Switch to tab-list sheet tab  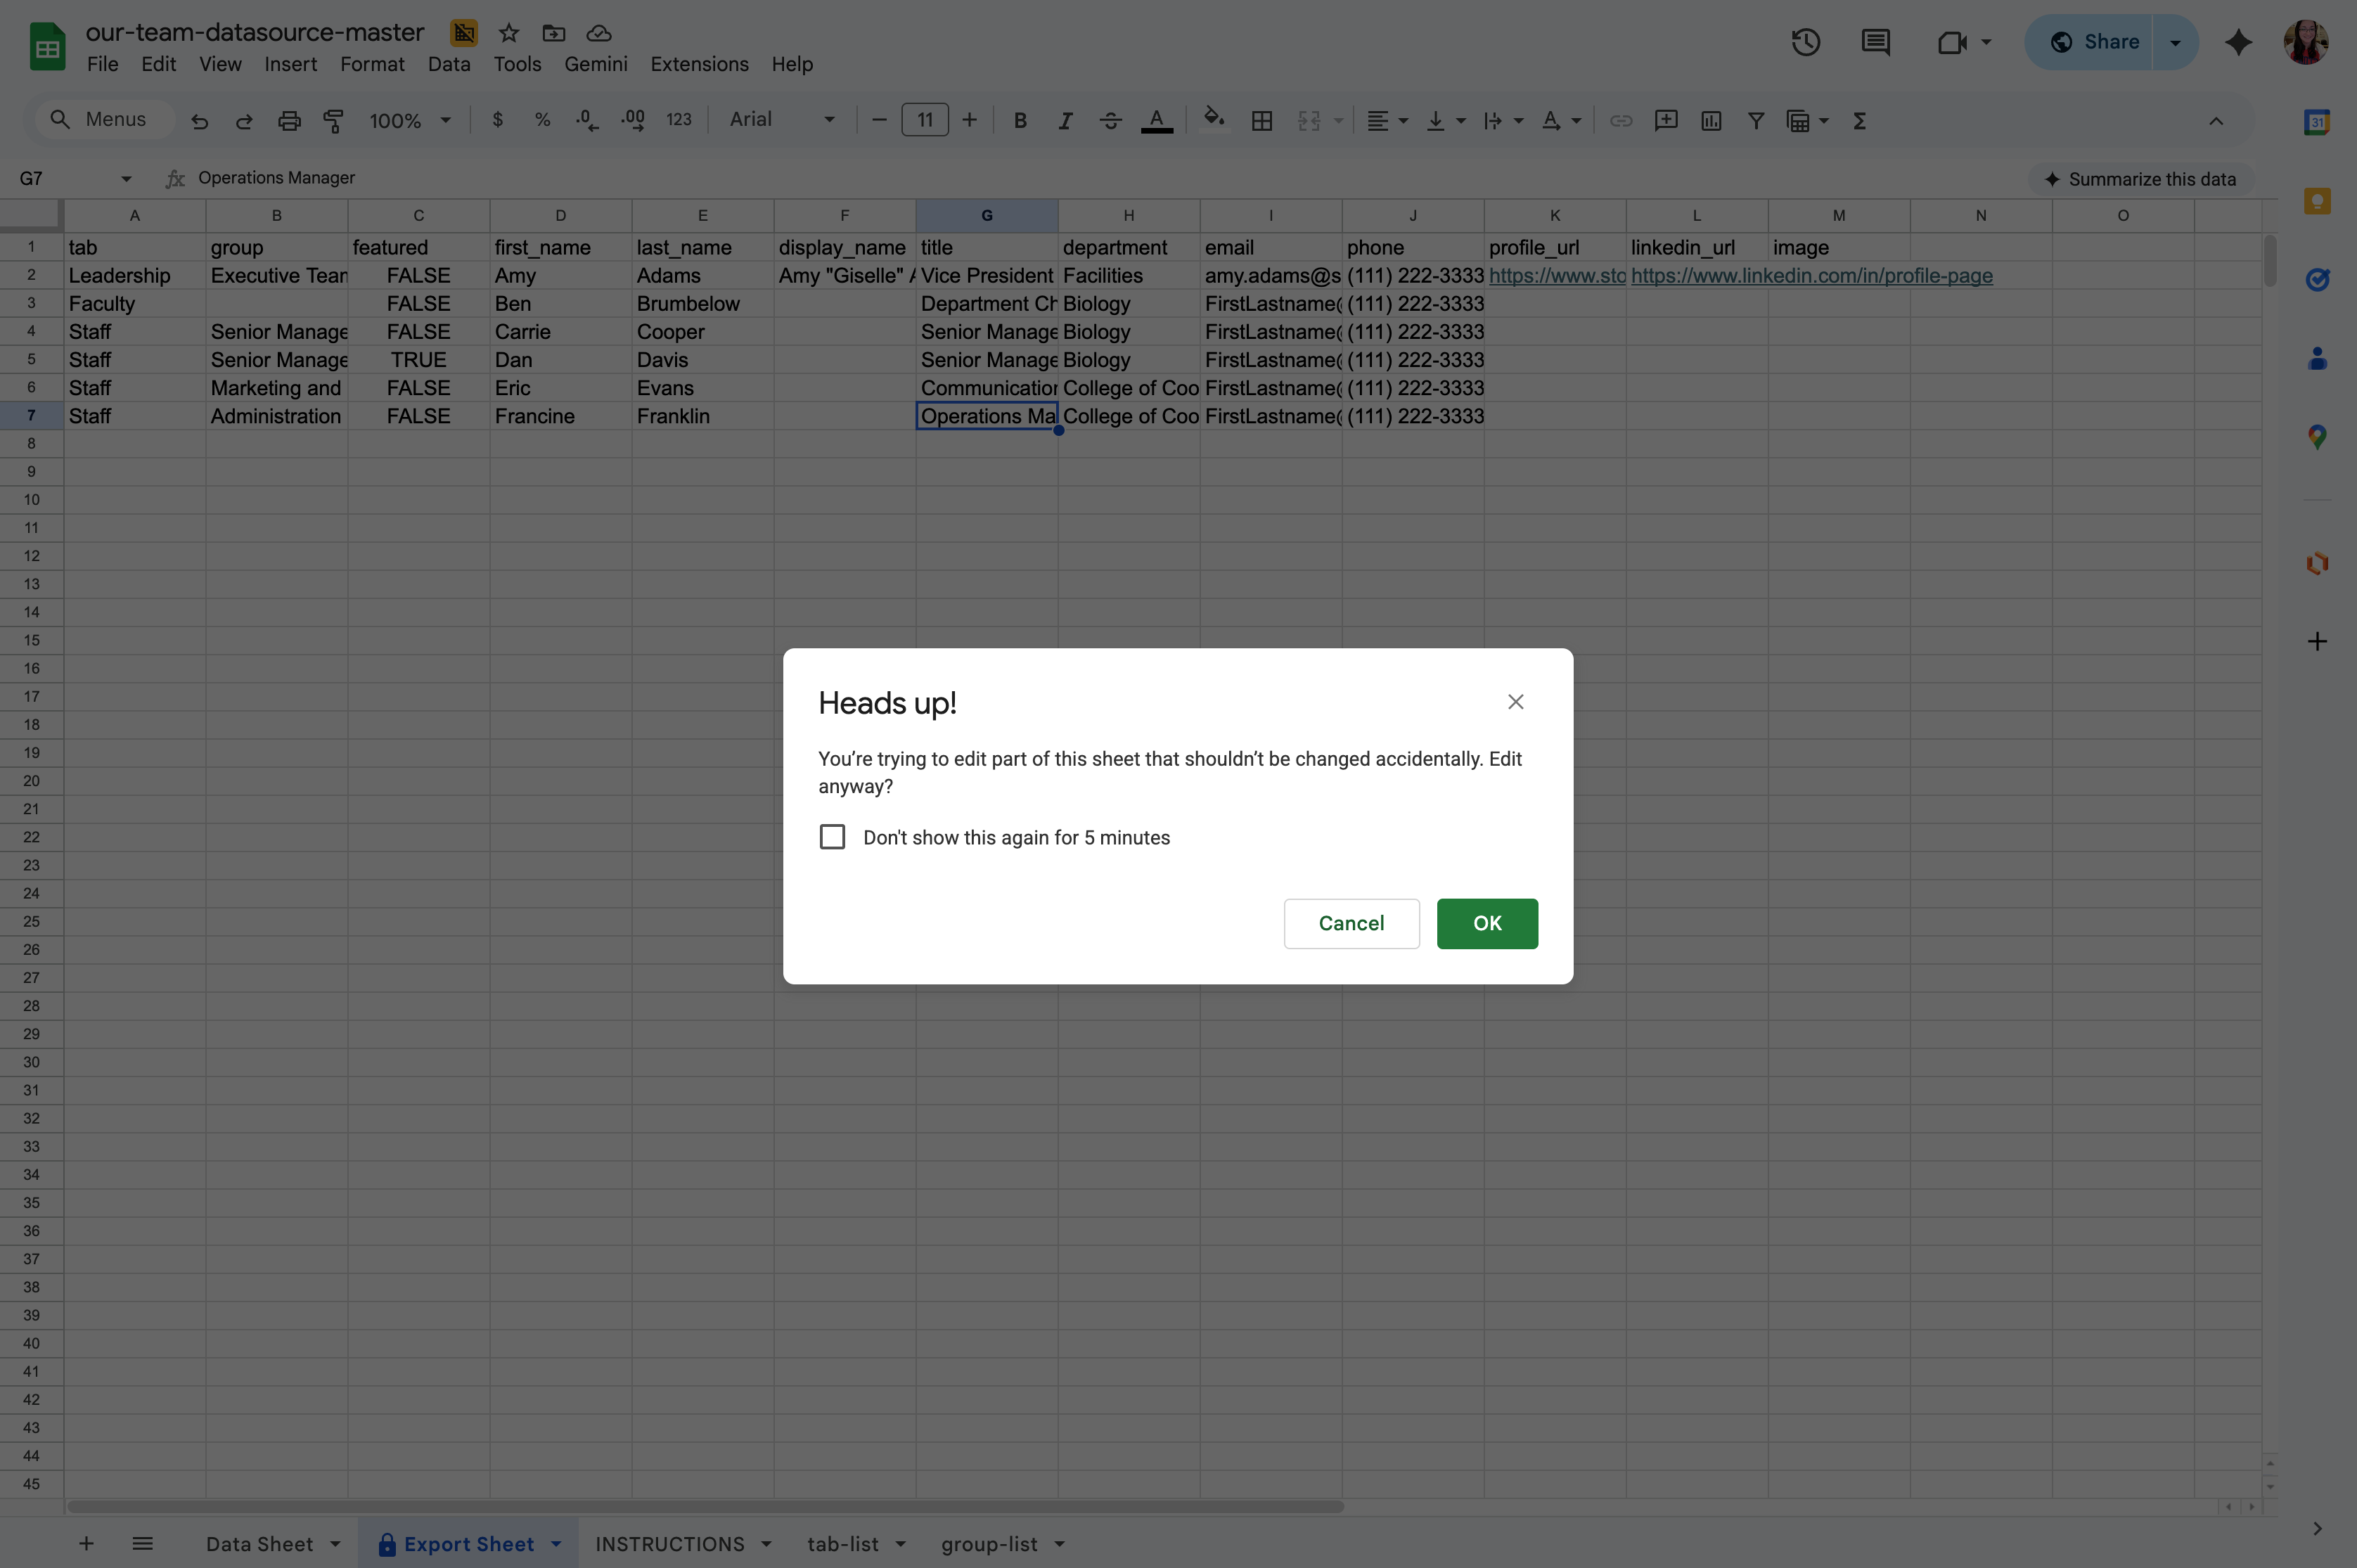point(843,1544)
